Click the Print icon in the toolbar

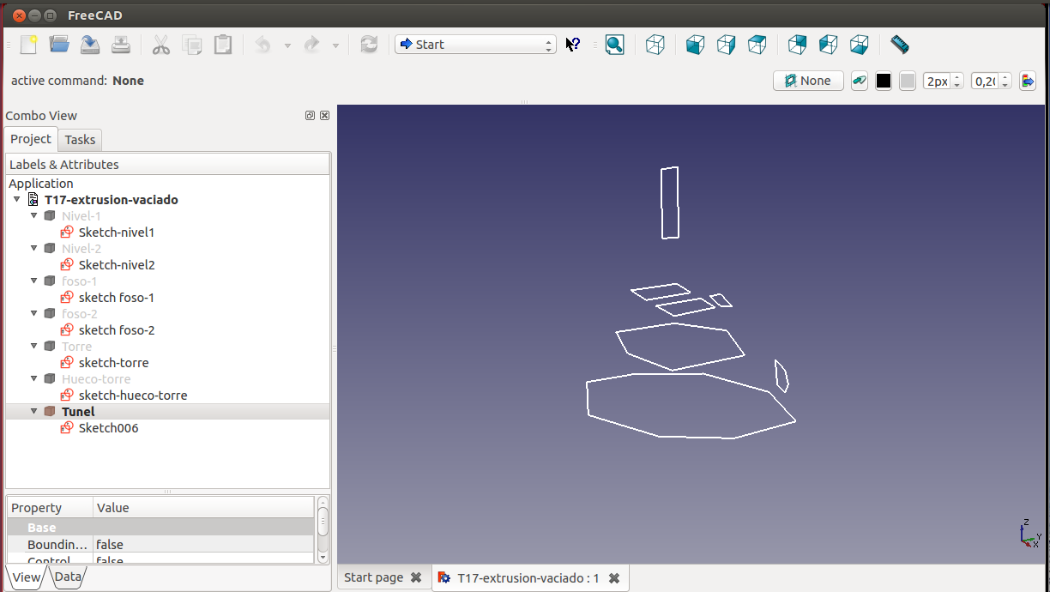(121, 45)
